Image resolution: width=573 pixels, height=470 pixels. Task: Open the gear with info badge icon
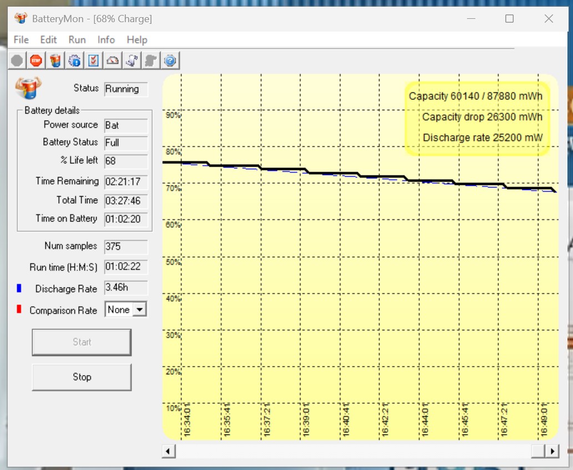click(x=74, y=60)
